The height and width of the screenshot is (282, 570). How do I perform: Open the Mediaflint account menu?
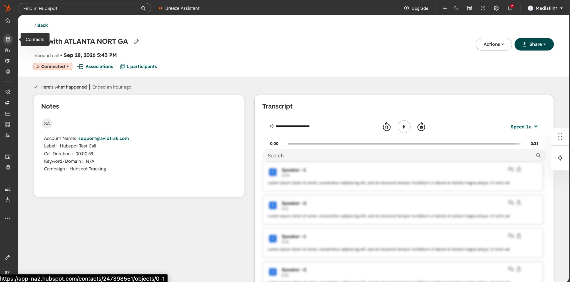(546, 8)
